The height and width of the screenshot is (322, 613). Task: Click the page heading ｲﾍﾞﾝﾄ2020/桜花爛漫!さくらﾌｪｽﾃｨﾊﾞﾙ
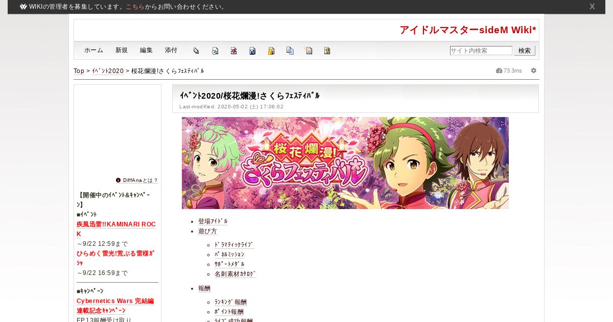250,96
